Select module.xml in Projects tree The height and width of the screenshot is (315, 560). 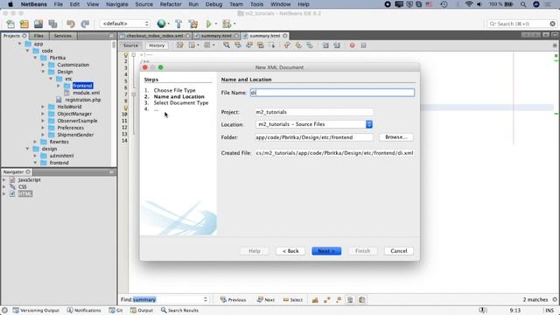[x=86, y=93]
